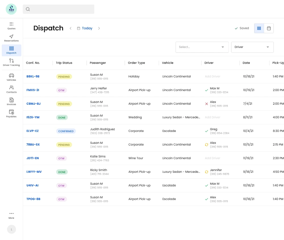Click green check next to Greg

pyautogui.click(x=206, y=131)
